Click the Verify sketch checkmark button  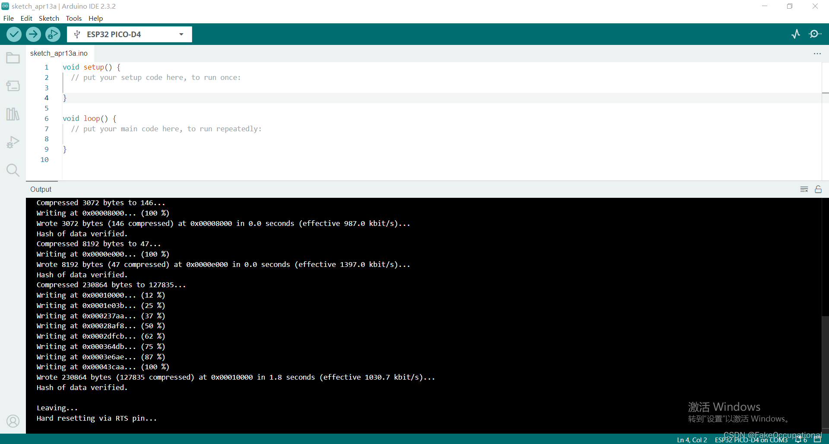tap(14, 34)
